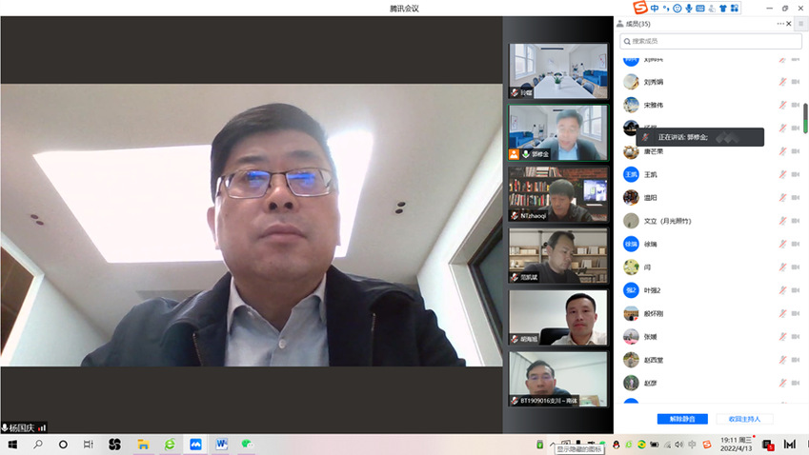The height and width of the screenshot is (455, 809).
Task: Open avatar of member 刘秀娟
Action: click(x=631, y=82)
